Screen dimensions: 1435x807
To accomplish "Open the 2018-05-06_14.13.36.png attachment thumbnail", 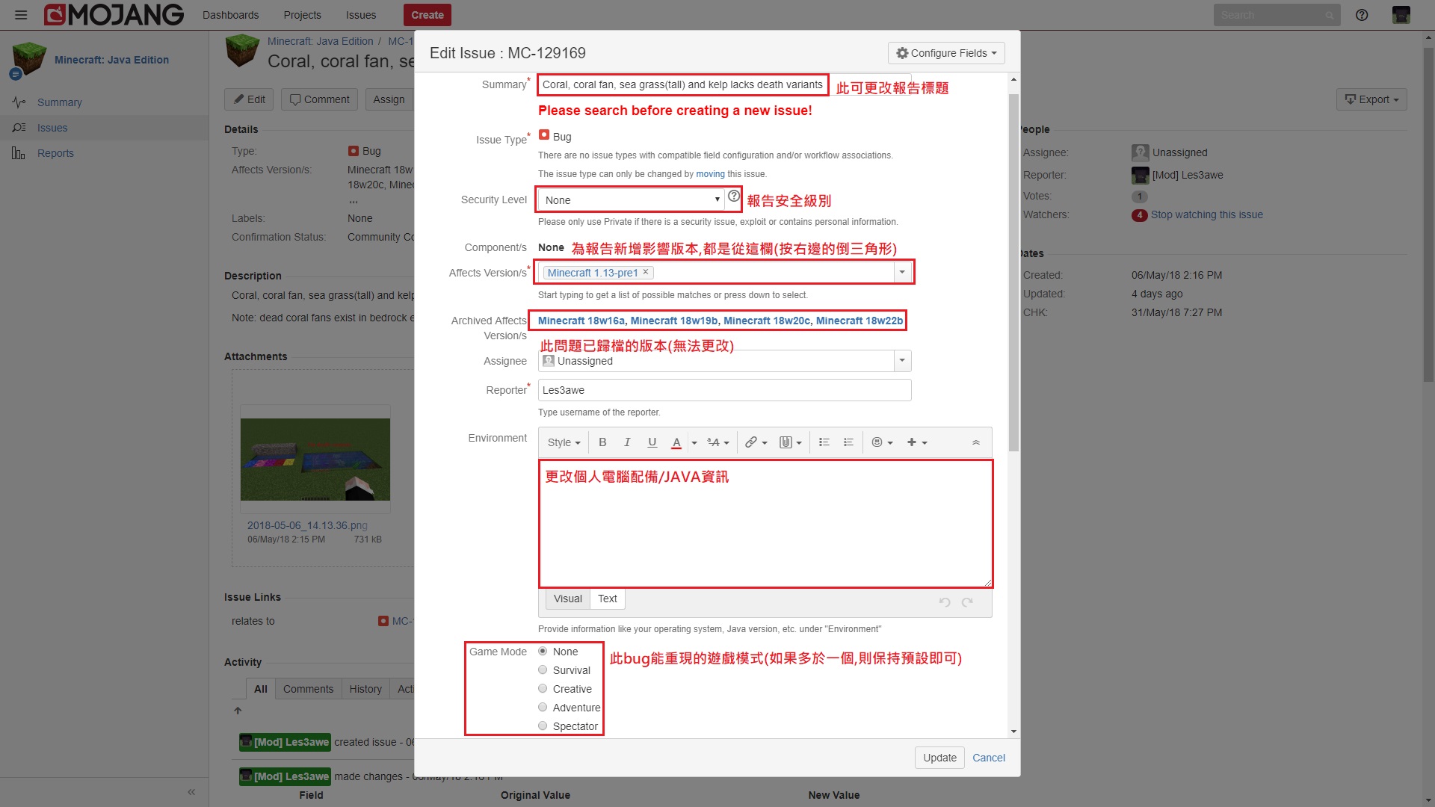I will (x=315, y=459).
